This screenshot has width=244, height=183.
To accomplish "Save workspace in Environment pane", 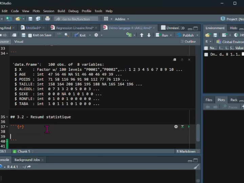I will pos(215,35).
